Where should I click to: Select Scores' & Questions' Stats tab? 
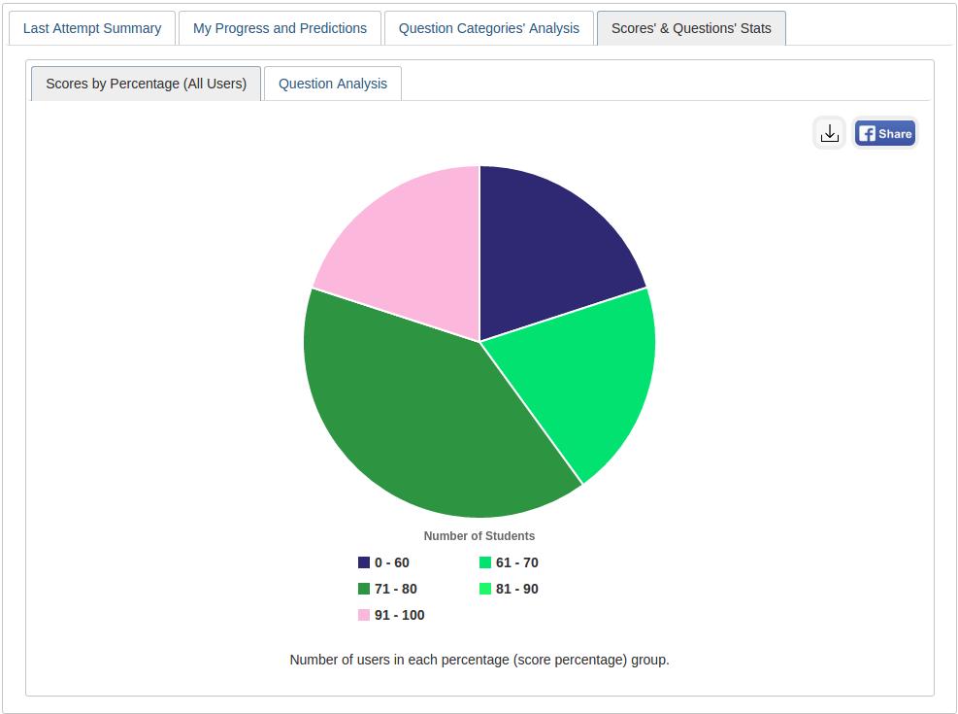691,28
